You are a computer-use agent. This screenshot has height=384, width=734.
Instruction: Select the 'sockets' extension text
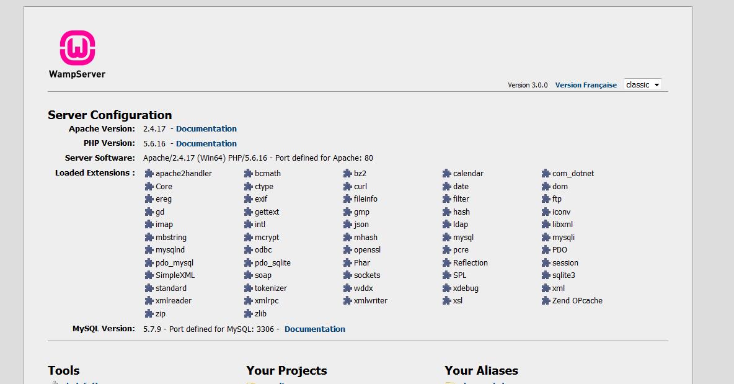[367, 275]
